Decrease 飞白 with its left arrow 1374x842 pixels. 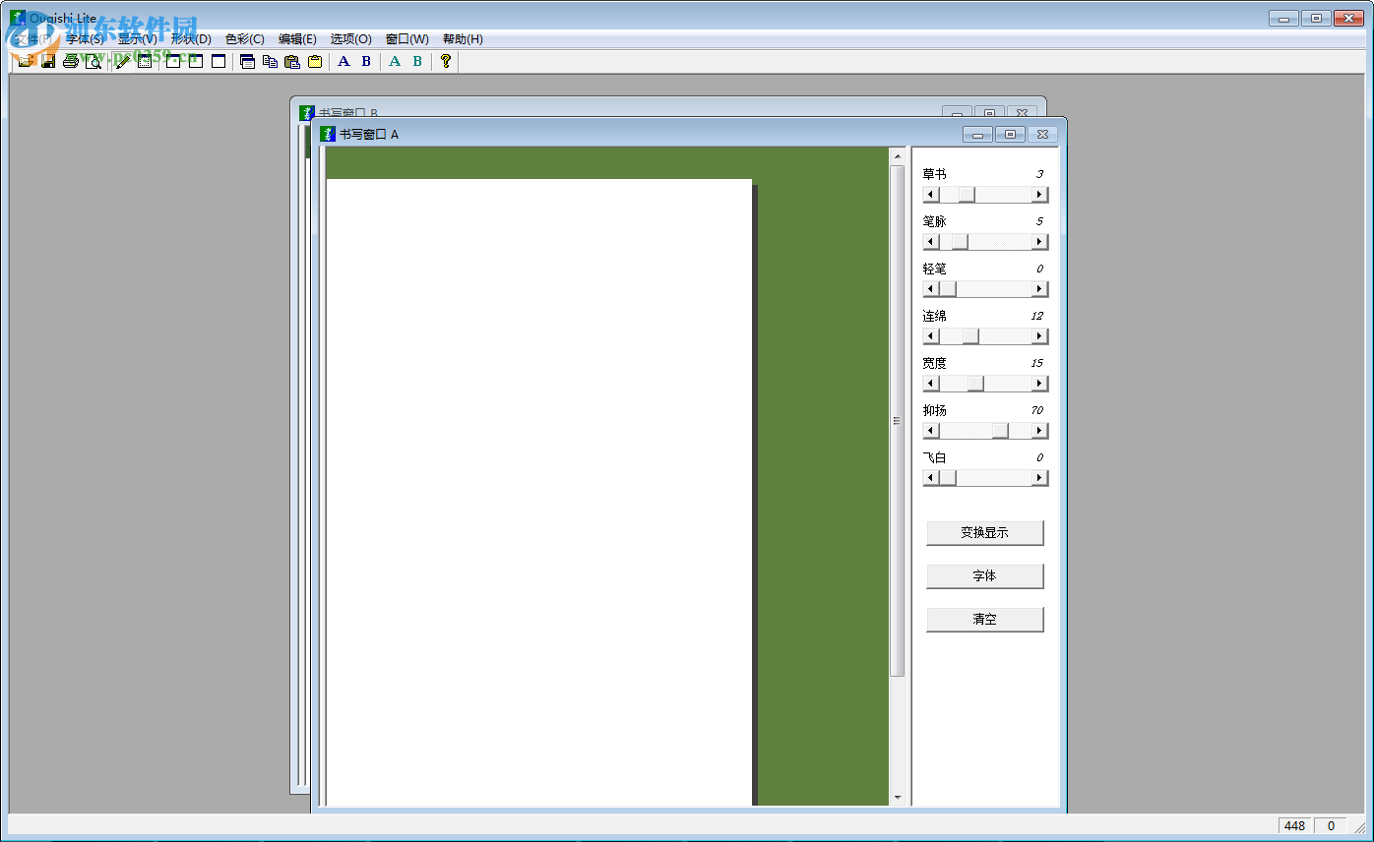(x=931, y=478)
